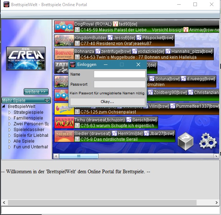The width and height of the screenshot is (221, 215).
Task: Click the Die Crew promotional banner
Action: (x=26, y=58)
